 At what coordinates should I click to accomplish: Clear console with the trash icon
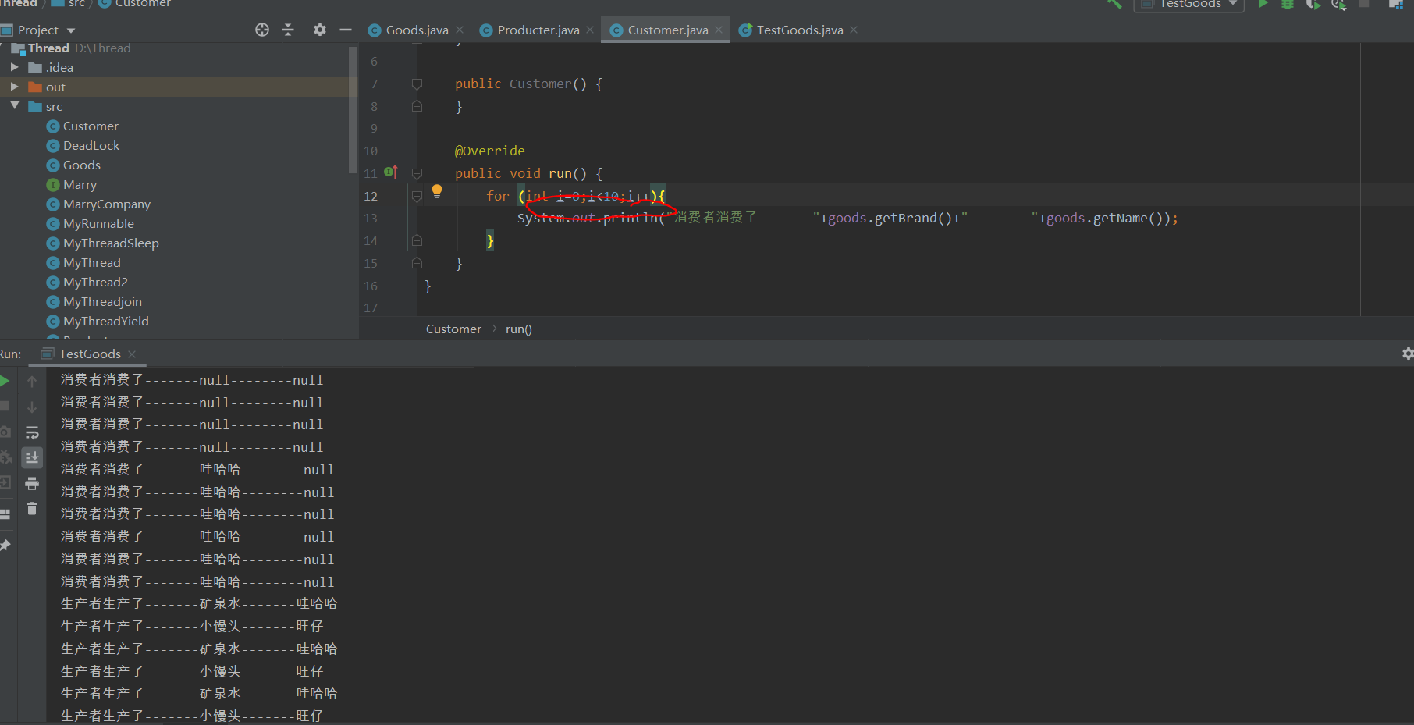tap(32, 509)
